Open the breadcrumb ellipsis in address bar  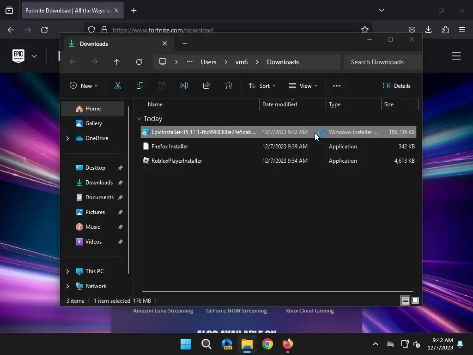pyautogui.click(x=189, y=61)
